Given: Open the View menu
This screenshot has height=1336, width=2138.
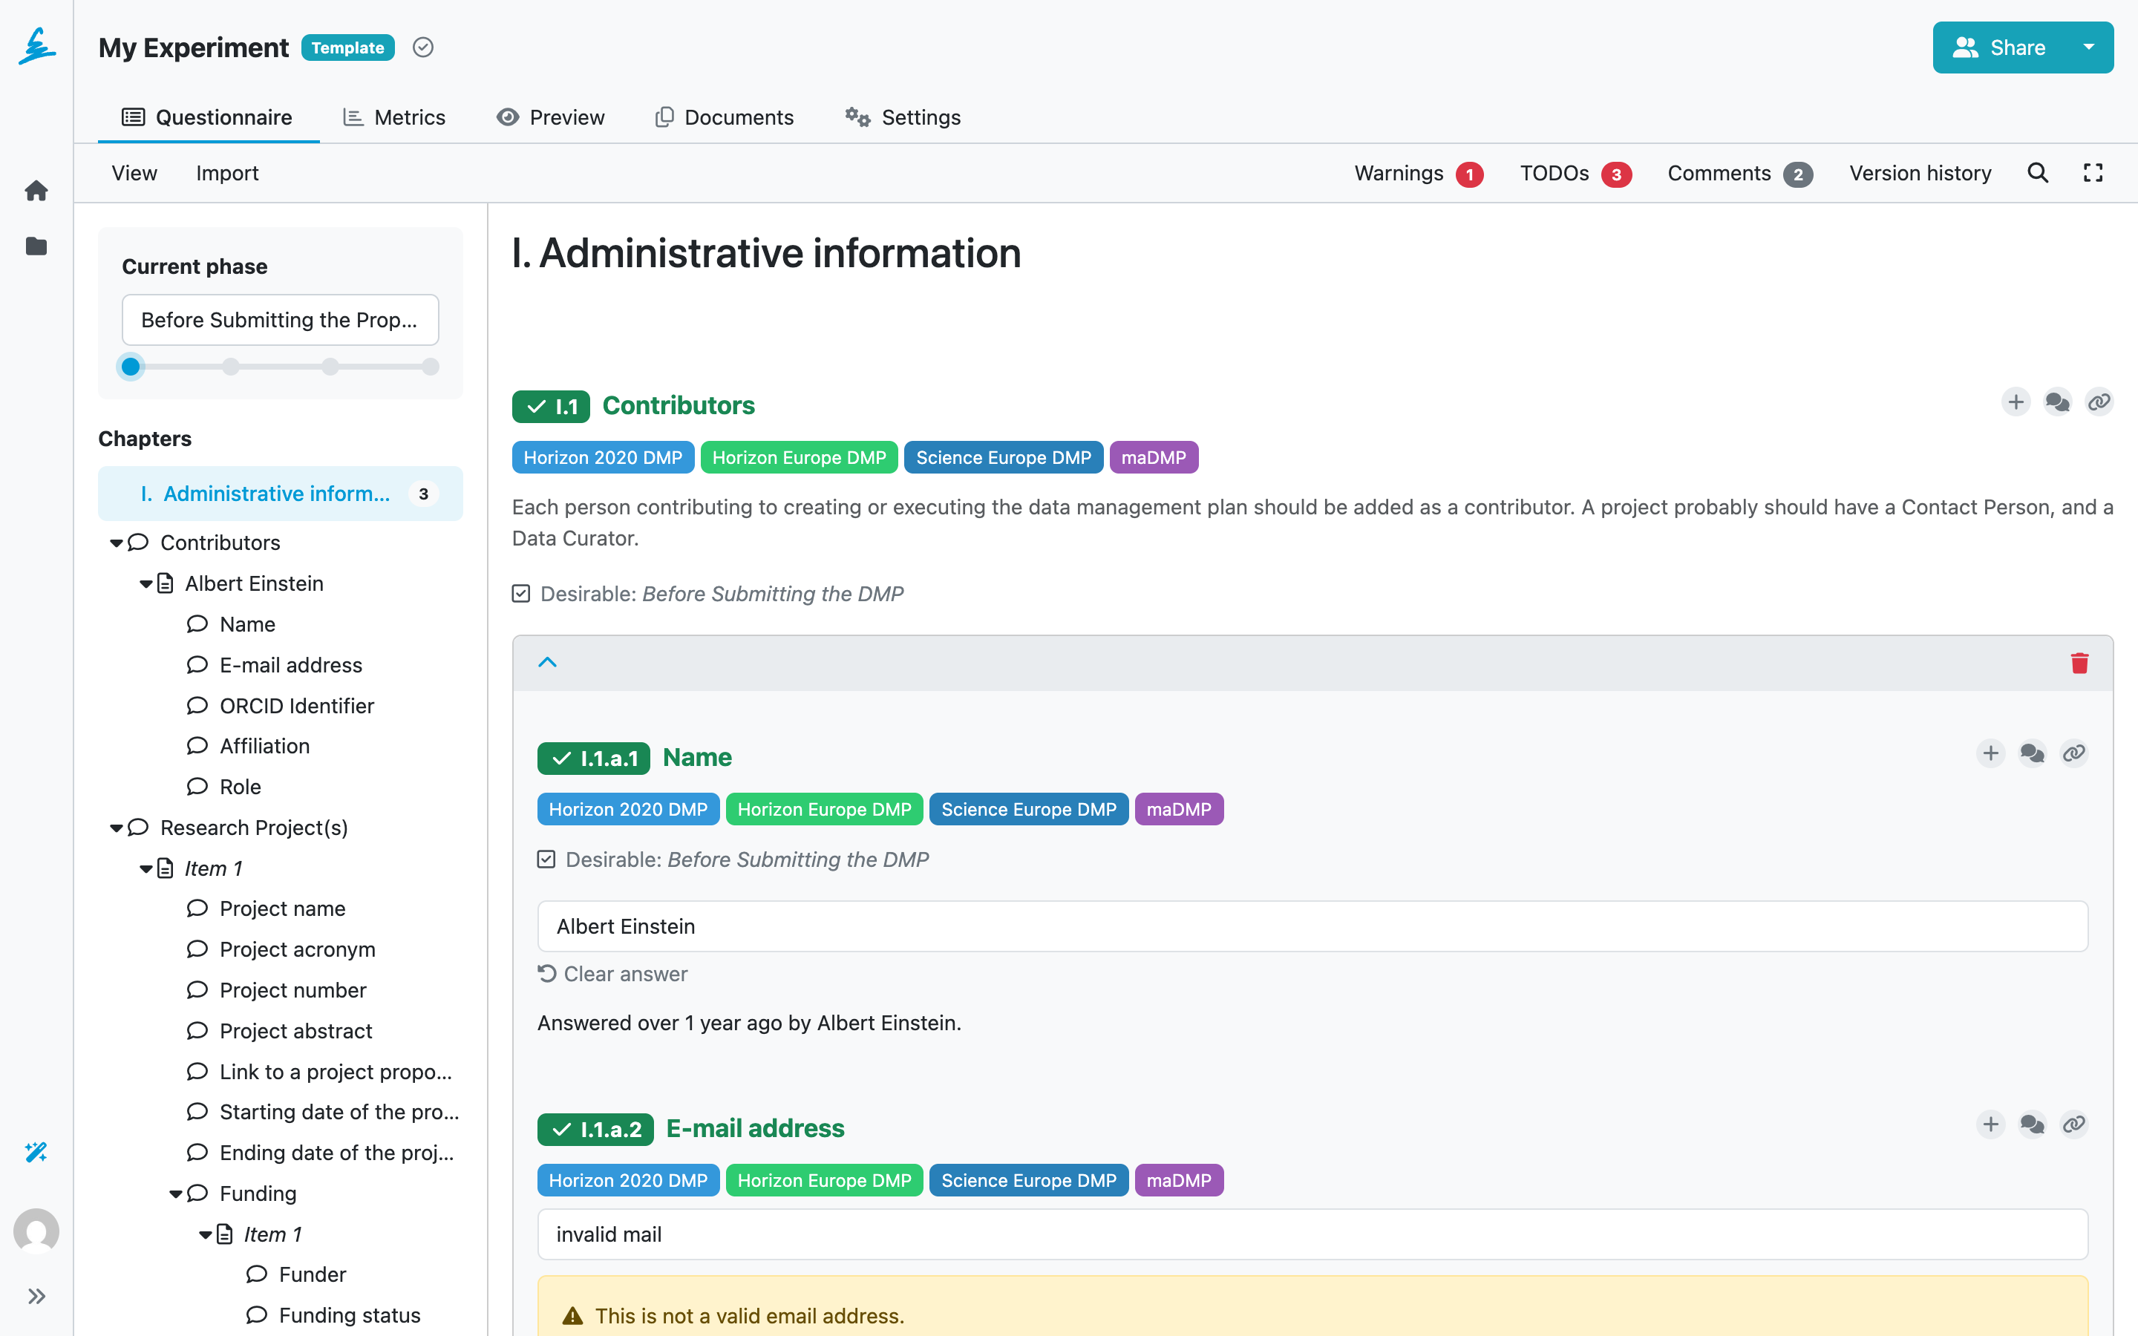Looking at the screenshot, I should 134,173.
